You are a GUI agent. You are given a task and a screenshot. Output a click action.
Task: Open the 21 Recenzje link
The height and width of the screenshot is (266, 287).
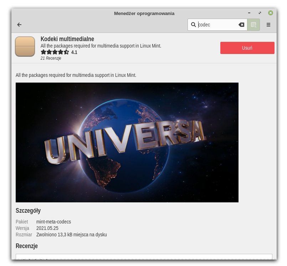tap(51, 58)
